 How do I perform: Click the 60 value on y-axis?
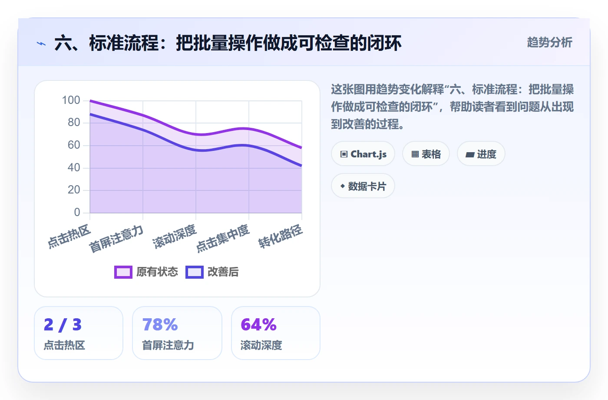(74, 145)
